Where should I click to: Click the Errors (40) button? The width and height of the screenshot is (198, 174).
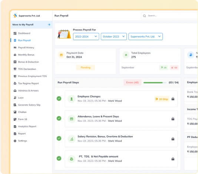132,83
